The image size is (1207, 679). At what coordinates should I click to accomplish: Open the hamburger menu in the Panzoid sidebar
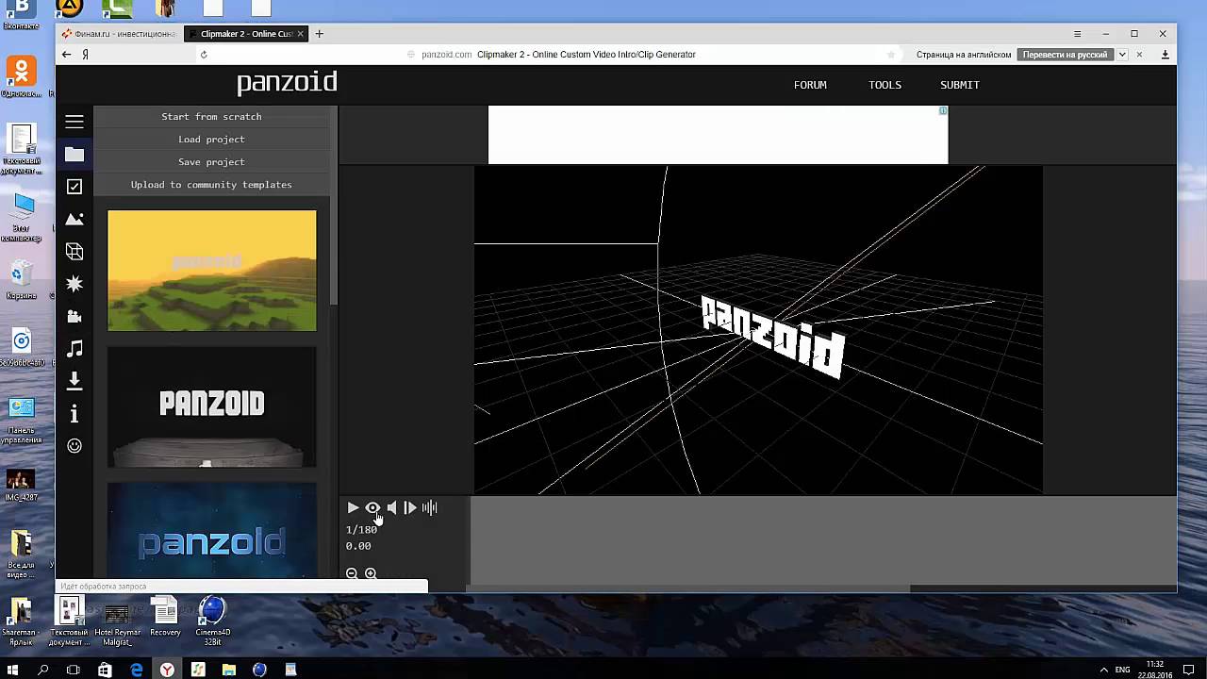click(x=74, y=122)
